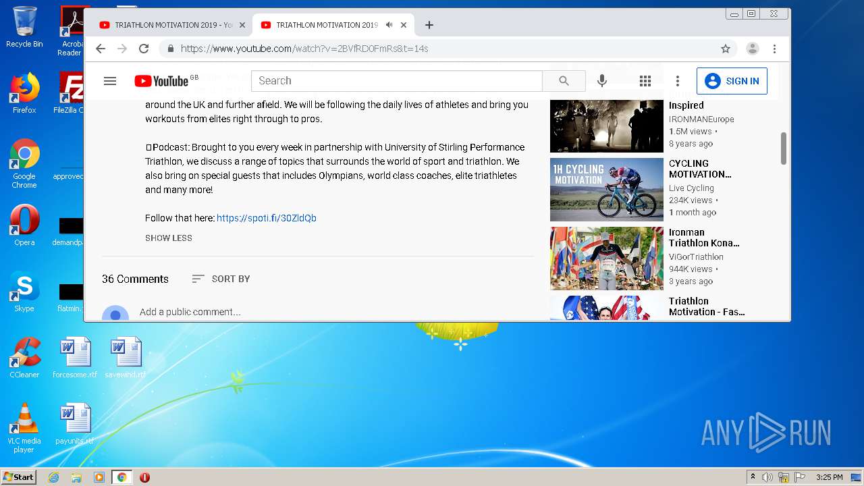The height and width of the screenshot is (486, 864).
Task: Select the VLC media player shortcut
Action: pyautogui.click(x=24, y=428)
